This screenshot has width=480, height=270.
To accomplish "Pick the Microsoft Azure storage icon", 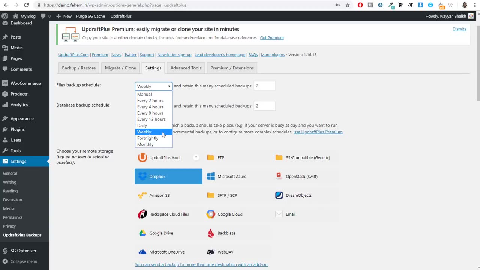I will (211, 176).
